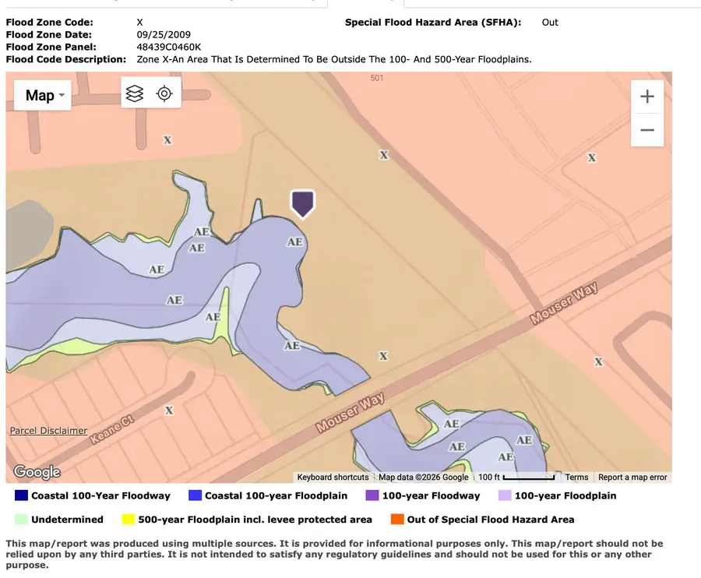Click the Terms link on the map
701x578 pixels.
pyautogui.click(x=576, y=478)
